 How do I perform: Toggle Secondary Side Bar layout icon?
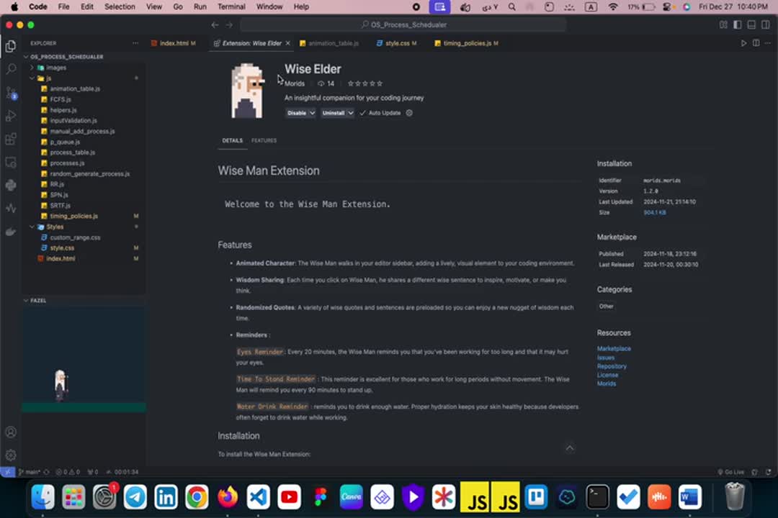point(766,24)
